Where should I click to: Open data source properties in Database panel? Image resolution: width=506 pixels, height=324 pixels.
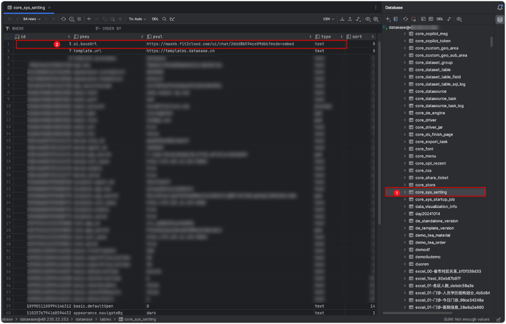click(396, 19)
